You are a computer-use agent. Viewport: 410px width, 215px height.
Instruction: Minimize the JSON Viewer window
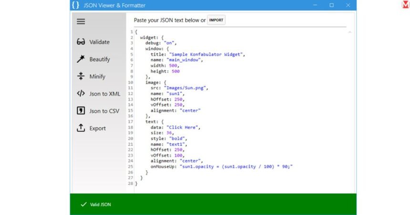(315, 5)
